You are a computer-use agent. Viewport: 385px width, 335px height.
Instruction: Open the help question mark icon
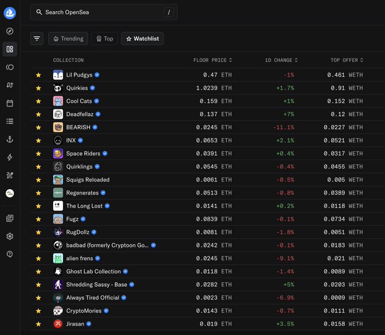10,254
